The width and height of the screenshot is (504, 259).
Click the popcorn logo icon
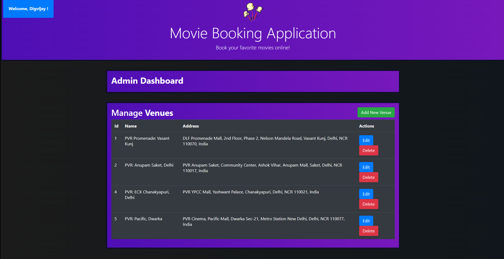[252, 12]
